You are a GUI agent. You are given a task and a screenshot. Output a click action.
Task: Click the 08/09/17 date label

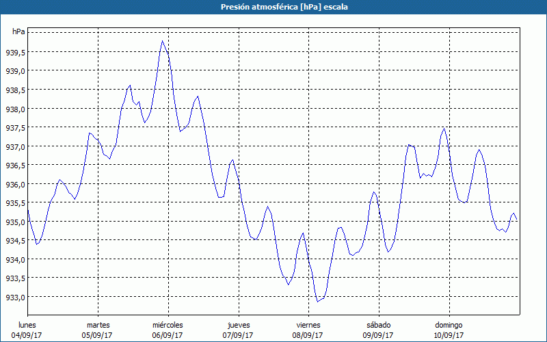(308, 335)
